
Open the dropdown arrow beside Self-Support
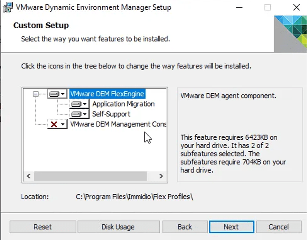pyautogui.click(x=85, y=114)
